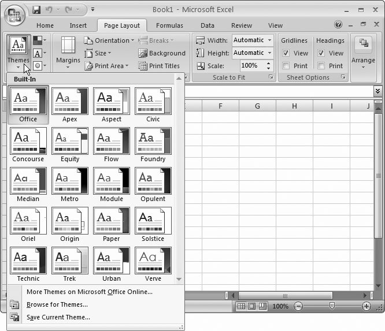The height and width of the screenshot is (331, 385).
Task: Select the Metro theme thumbnail
Action: click(x=70, y=181)
